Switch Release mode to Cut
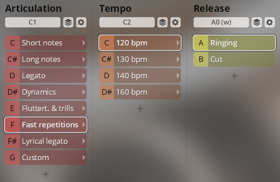The image size is (280, 182). point(234,59)
